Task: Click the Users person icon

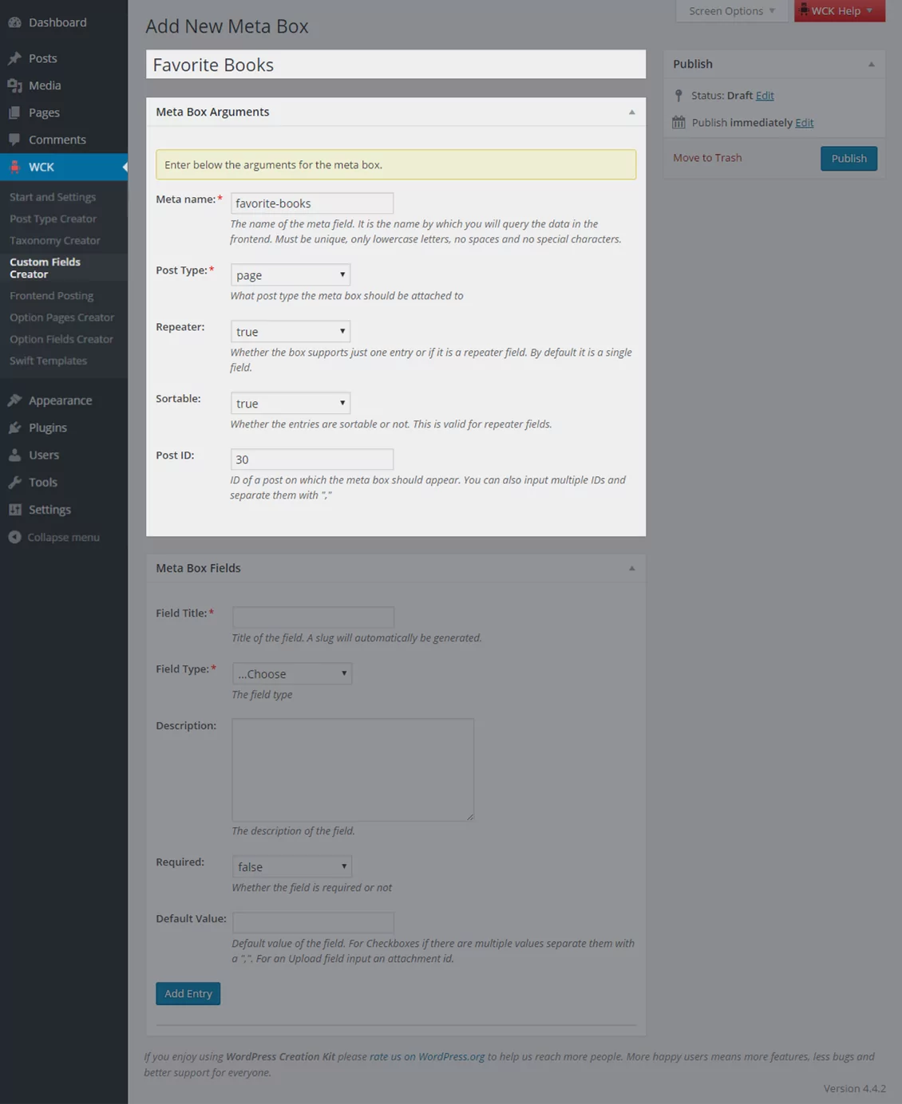Action: tap(14, 455)
